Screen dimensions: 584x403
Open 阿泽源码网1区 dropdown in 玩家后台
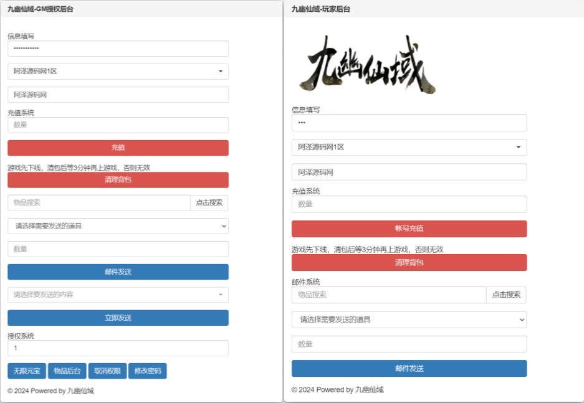(409, 148)
